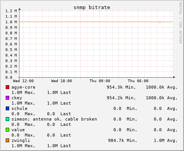Click the 1.0 M y-axis label
The image size is (184, 151).
tap(11, 22)
